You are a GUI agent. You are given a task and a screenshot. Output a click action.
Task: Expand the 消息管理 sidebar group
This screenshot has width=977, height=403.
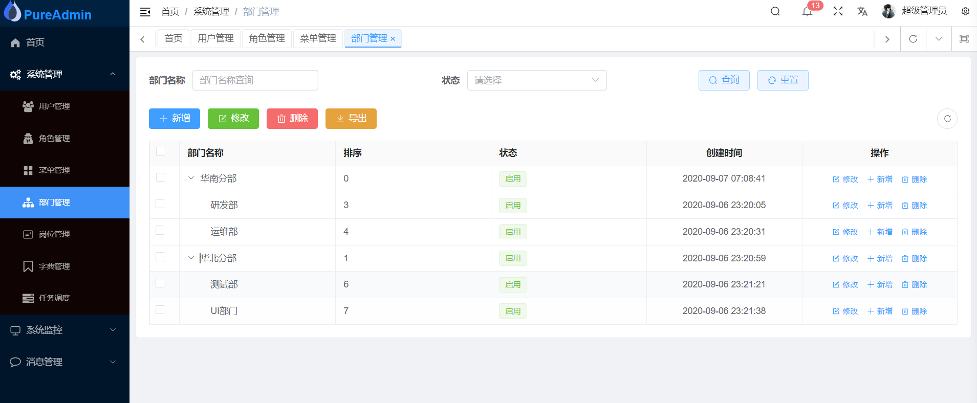pyautogui.click(x=64, y=362)
